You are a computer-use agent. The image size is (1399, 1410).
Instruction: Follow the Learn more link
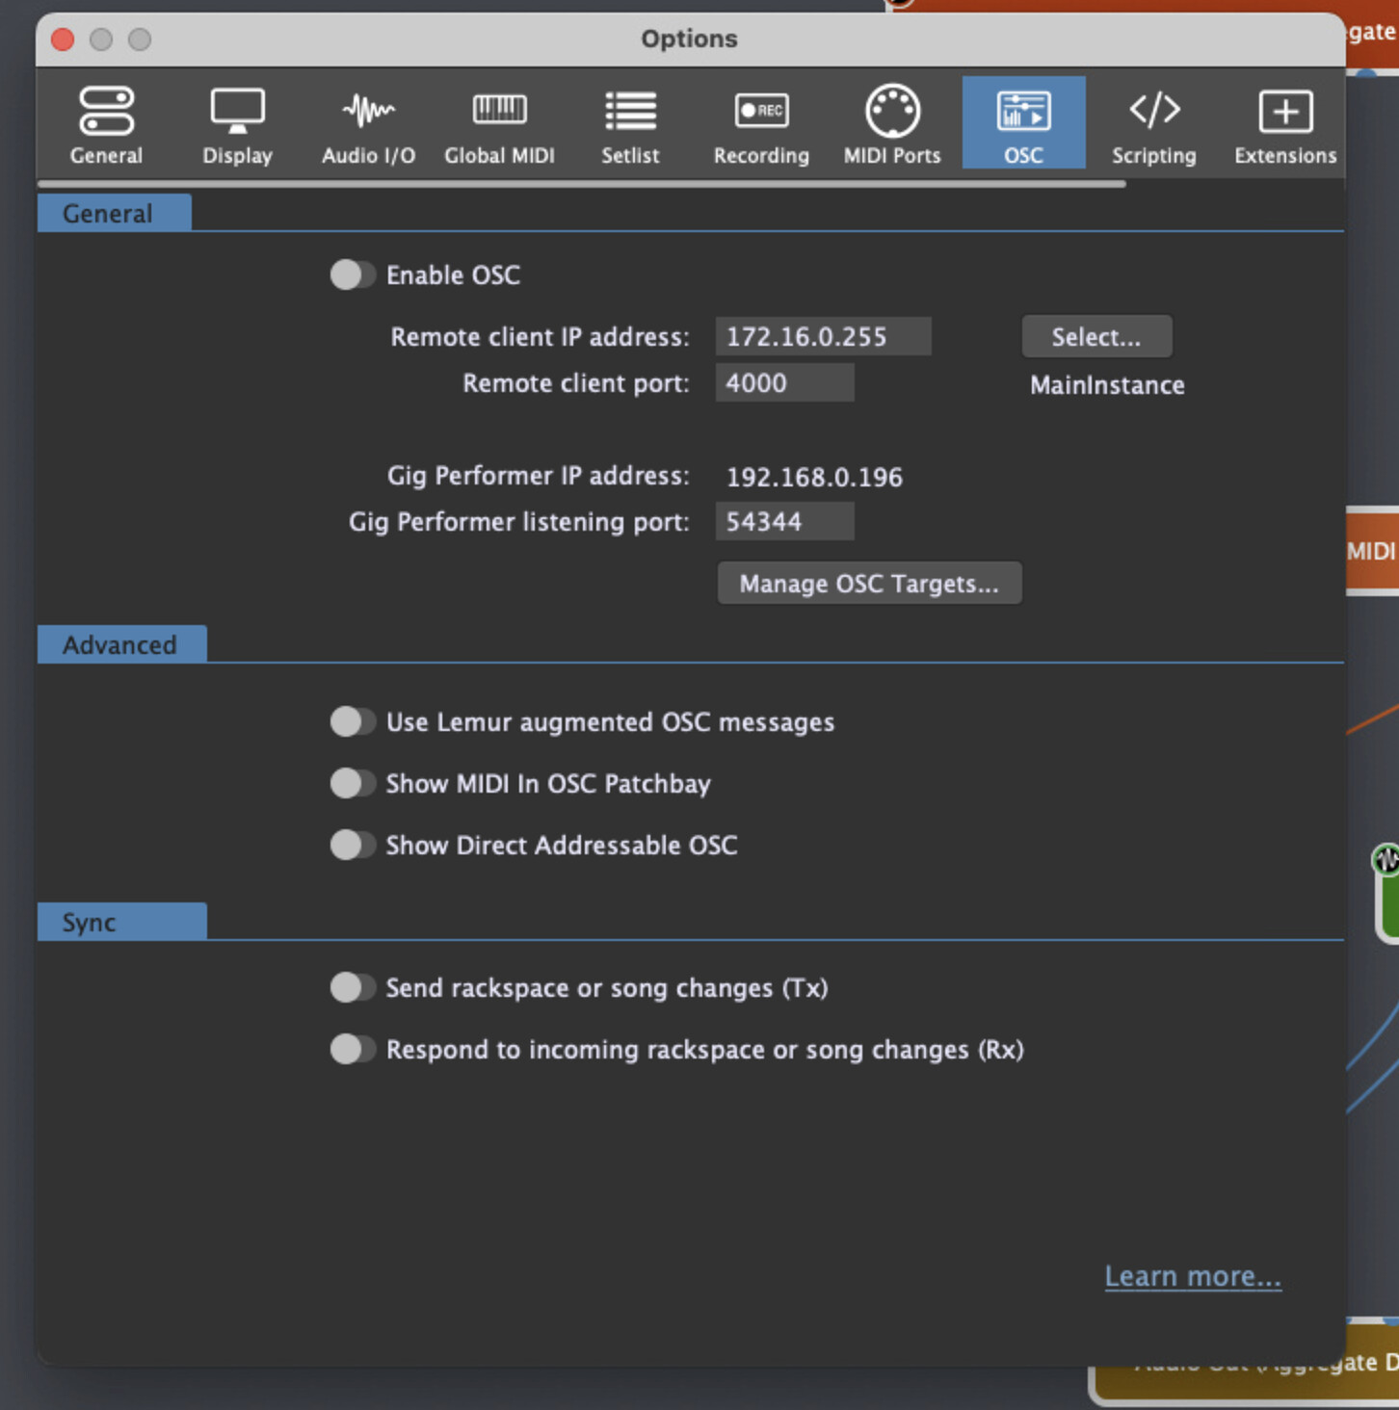(1192, 1276)
